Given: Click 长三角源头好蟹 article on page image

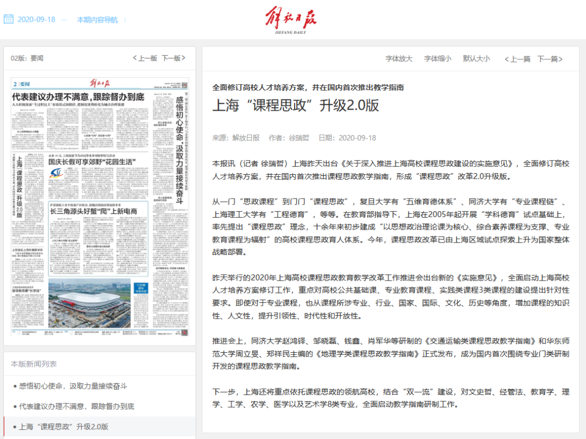Looking at the screenshot, I should coord(93,211).
